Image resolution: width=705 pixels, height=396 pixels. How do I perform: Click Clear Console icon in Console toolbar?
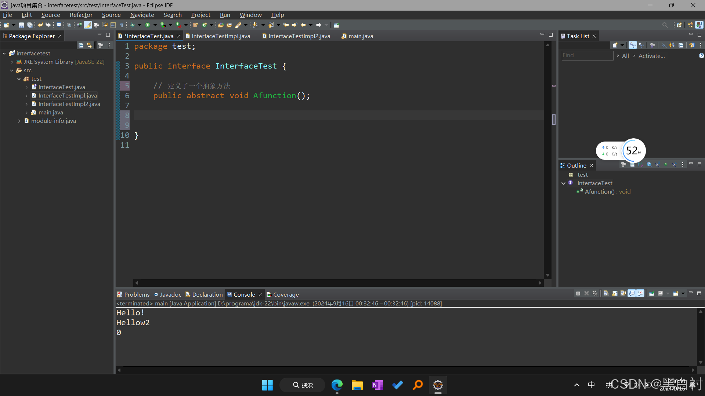coord(606,293)
